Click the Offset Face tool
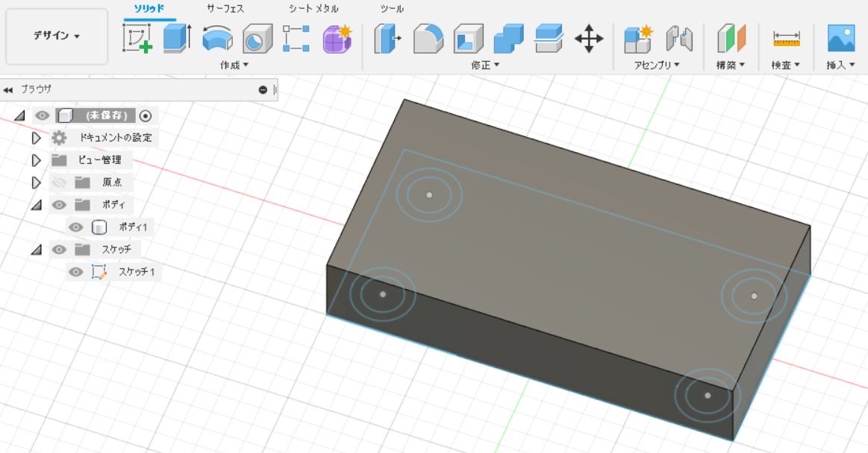This screenshot has width=868, height=453. tap(549, 39)
